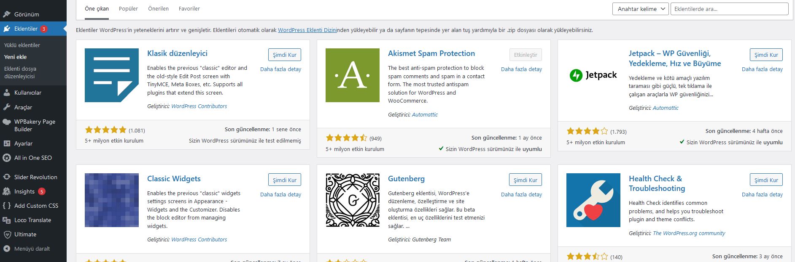Switch to the Favoriler tab

pyautogui.click(x=189, y=8)
